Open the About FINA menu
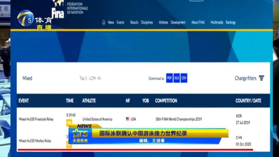Viewport: 279px width, 157px height. (198, 22)
